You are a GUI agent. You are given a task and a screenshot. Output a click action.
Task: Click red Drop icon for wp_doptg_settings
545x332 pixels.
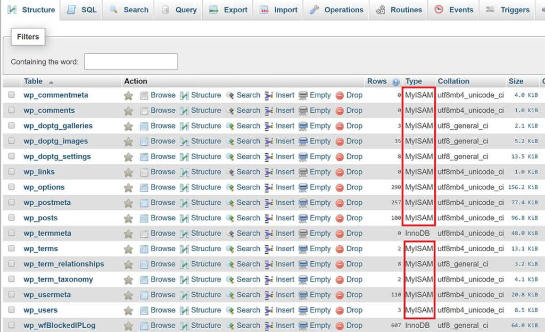pyautogui.click(x=340, y=157)
